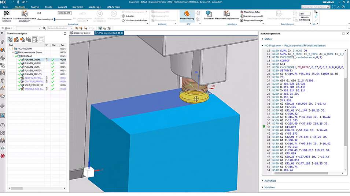Maximize the Operationsnavigator panel
Image resolution: width=350 pixels, height=196 pixels.
click(x=65, y=34)
